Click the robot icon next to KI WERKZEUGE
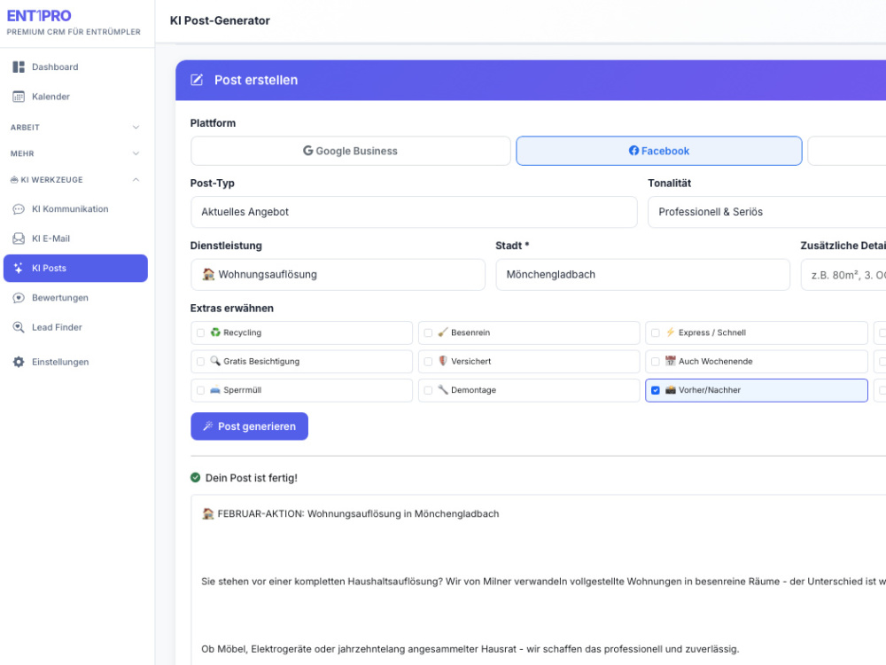886x665 pixels. tap(14, 180)
